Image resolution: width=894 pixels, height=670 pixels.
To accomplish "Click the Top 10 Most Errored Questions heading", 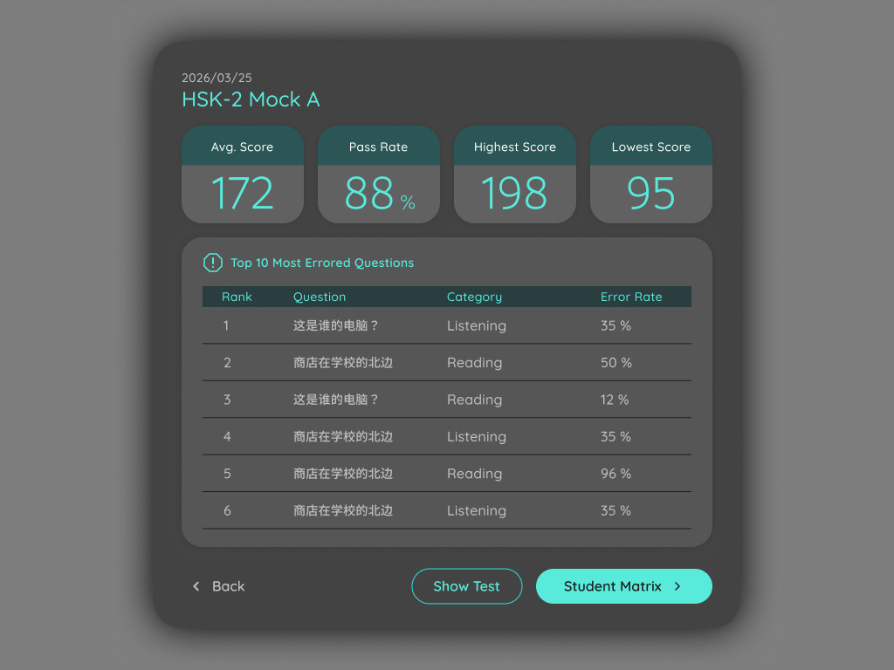I will click(322, 263).
